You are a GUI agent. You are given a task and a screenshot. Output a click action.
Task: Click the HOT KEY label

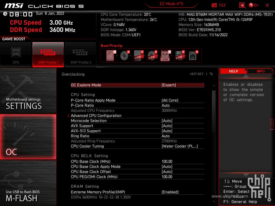click(x=197, y=74)
